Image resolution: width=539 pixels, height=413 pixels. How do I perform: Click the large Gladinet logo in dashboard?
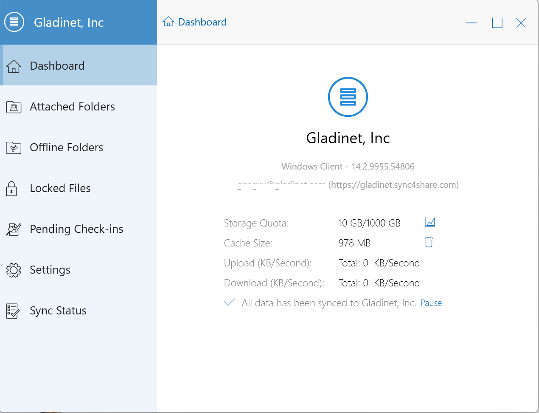click(348, 97)
